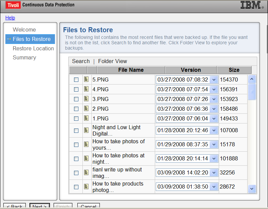Check the box for 1.PNG

coord(76,119)
